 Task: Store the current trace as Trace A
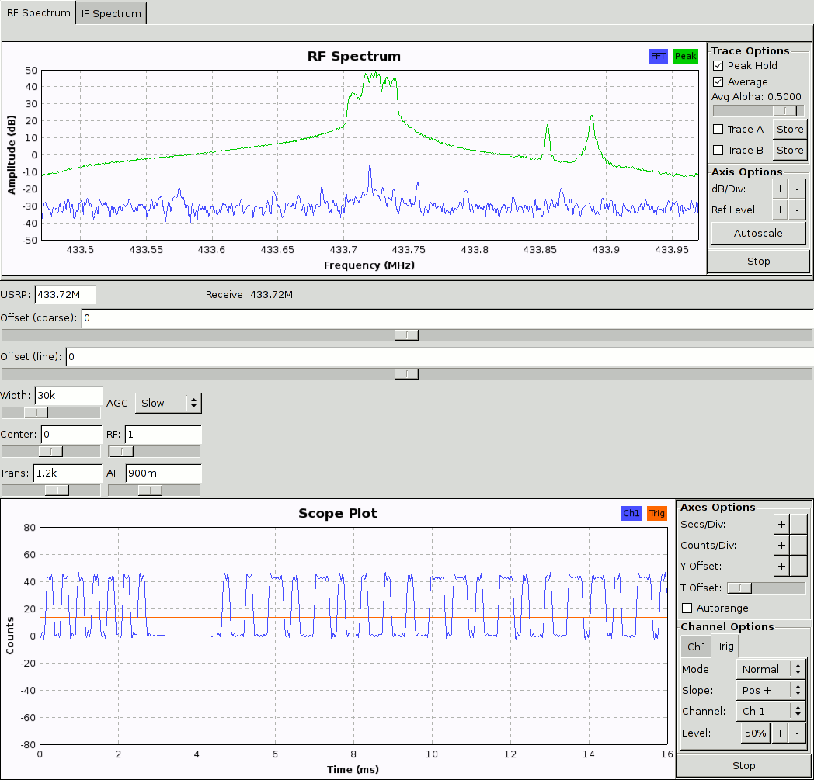click(790, 130)
